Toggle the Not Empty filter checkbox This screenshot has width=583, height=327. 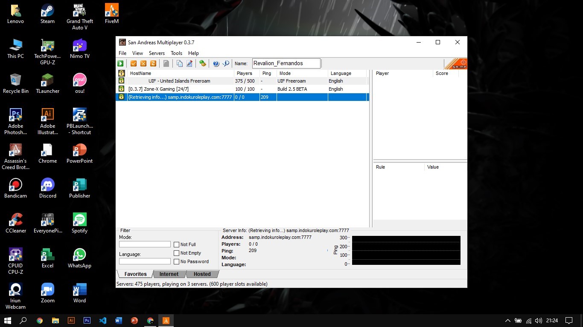[176, 253]
